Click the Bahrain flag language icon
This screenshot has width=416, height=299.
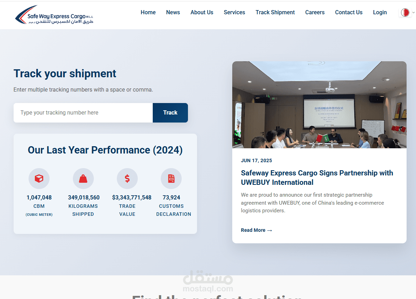point(405,13)
